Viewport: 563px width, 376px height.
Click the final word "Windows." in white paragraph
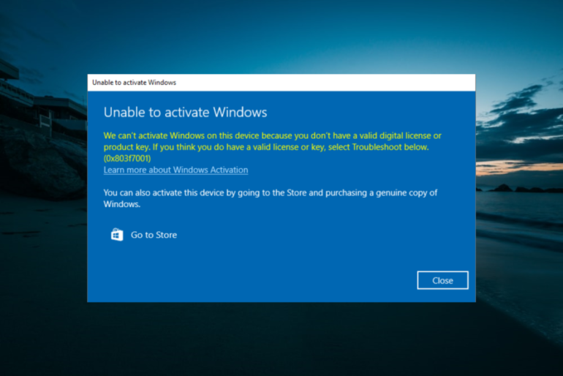(x=121, y=205)
